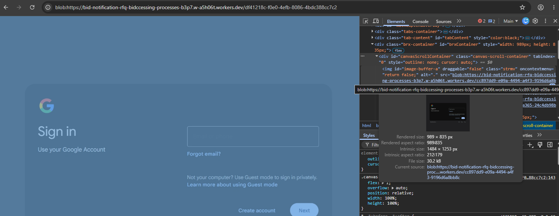Image resolution: width=559 pixels, height=216 pixels.
Task: Show more sidebar pane tabs chevron
Action: click(539, 135)
